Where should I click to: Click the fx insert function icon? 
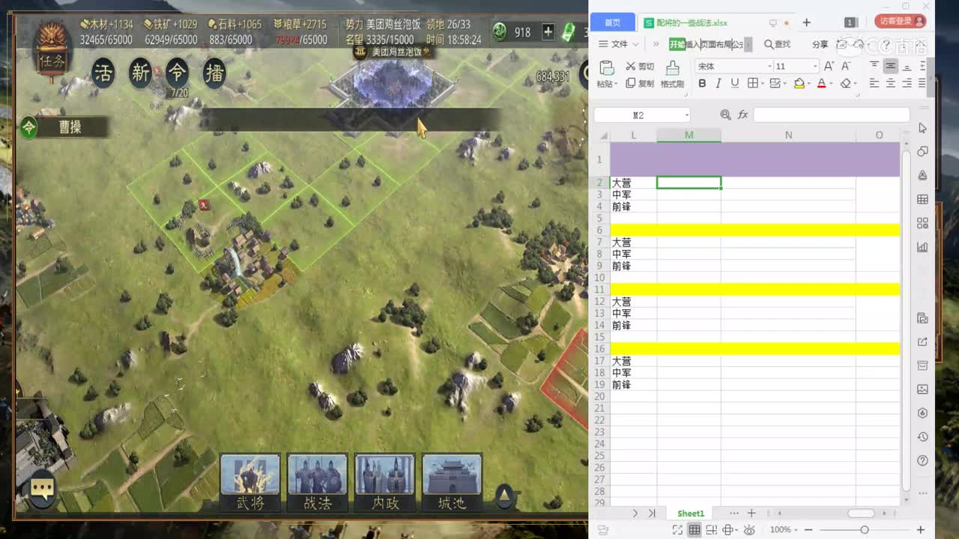pos(743,115)
